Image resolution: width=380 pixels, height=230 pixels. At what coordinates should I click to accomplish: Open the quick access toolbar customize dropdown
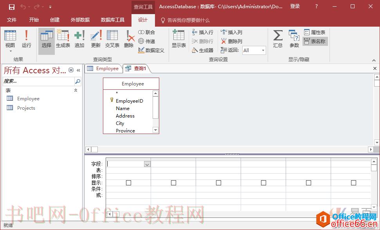[50, 7]
